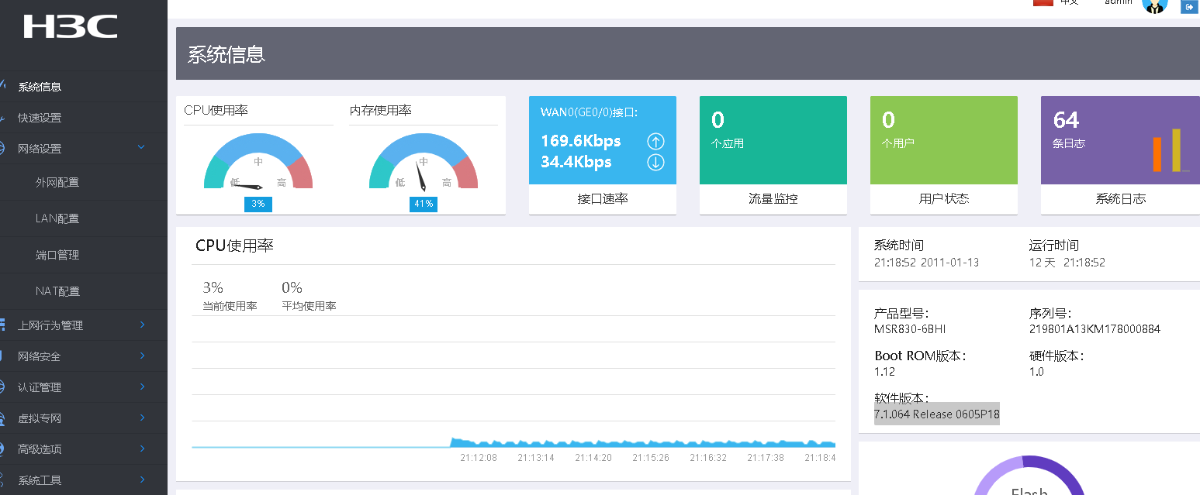Open the 接口速率 card link

[603, 199]
